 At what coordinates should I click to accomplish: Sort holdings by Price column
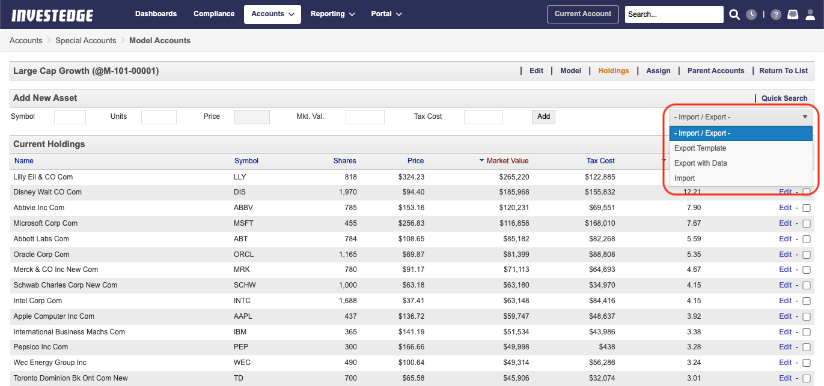click(x=415, y=161)
